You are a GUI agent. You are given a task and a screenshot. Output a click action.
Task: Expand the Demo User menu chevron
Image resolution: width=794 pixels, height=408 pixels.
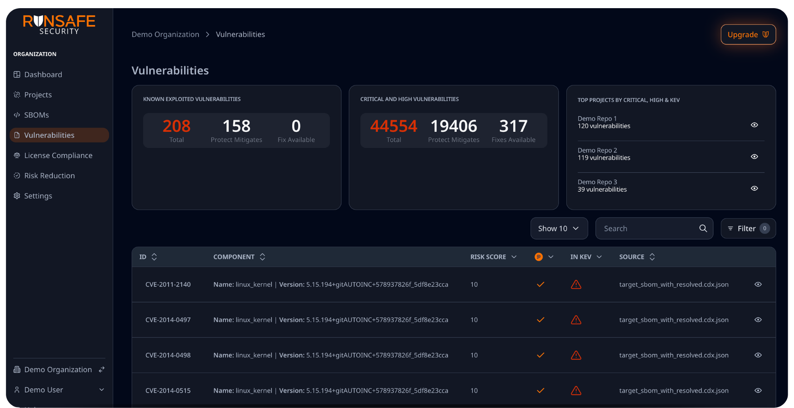102,390
